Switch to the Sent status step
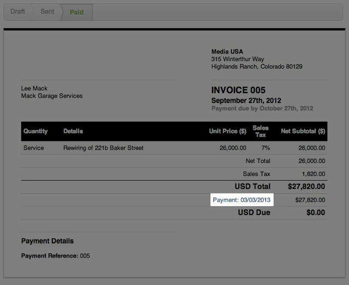The height and width of the screenshot is (285, 349). click(47, 11)
